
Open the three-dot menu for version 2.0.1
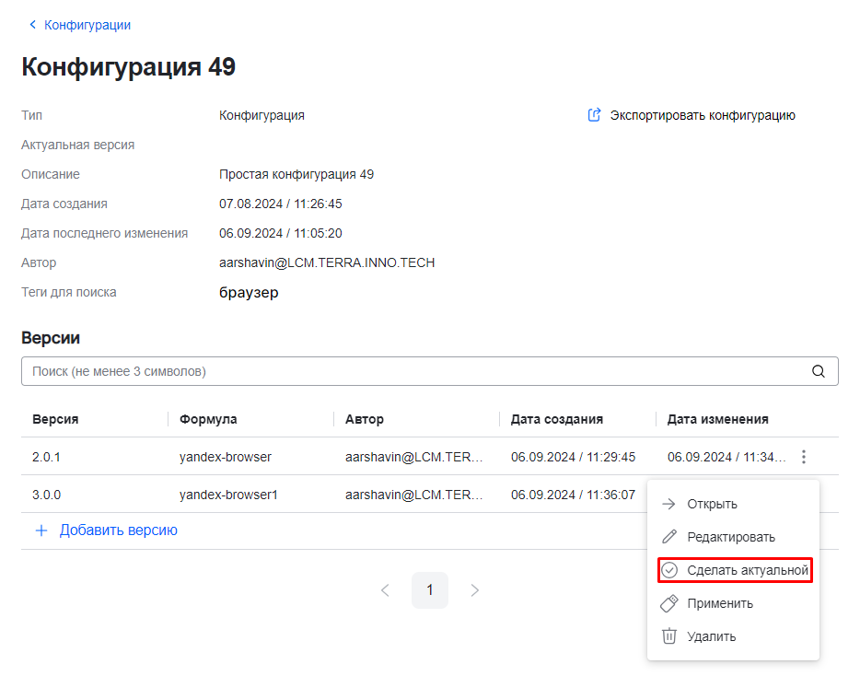[x=804, y=457]
